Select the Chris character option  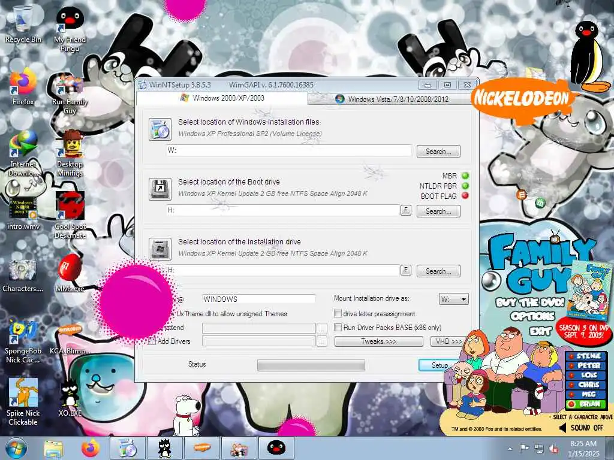(586, 385)
